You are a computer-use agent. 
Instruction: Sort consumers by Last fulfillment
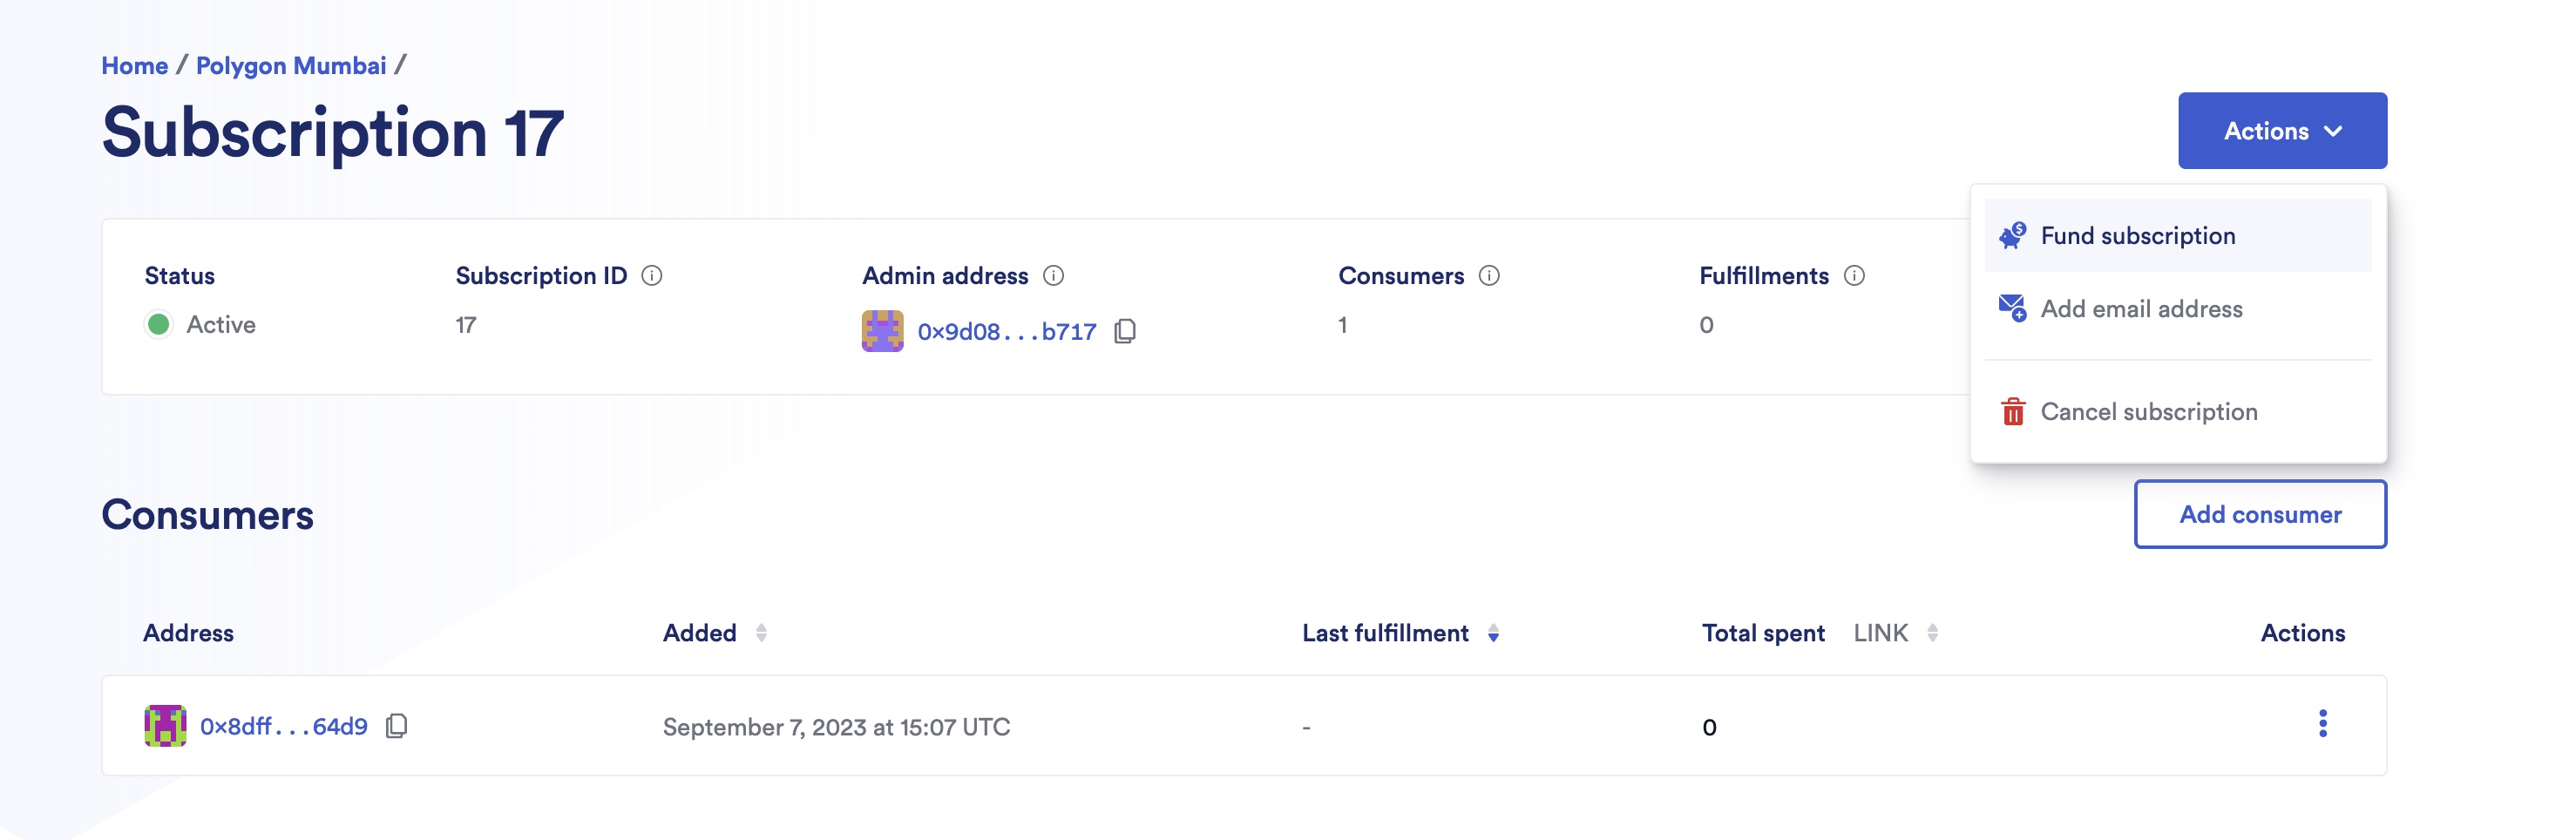[x=1494, y=633]
